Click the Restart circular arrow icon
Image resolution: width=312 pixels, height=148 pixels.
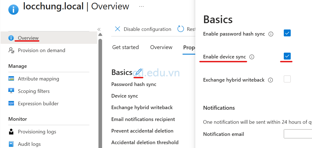pos(181,29)
